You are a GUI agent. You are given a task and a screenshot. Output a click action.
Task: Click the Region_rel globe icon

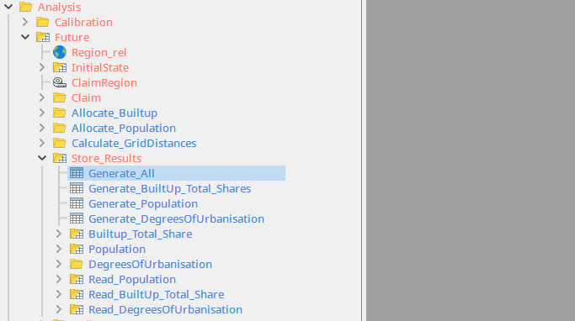point(60,52)
